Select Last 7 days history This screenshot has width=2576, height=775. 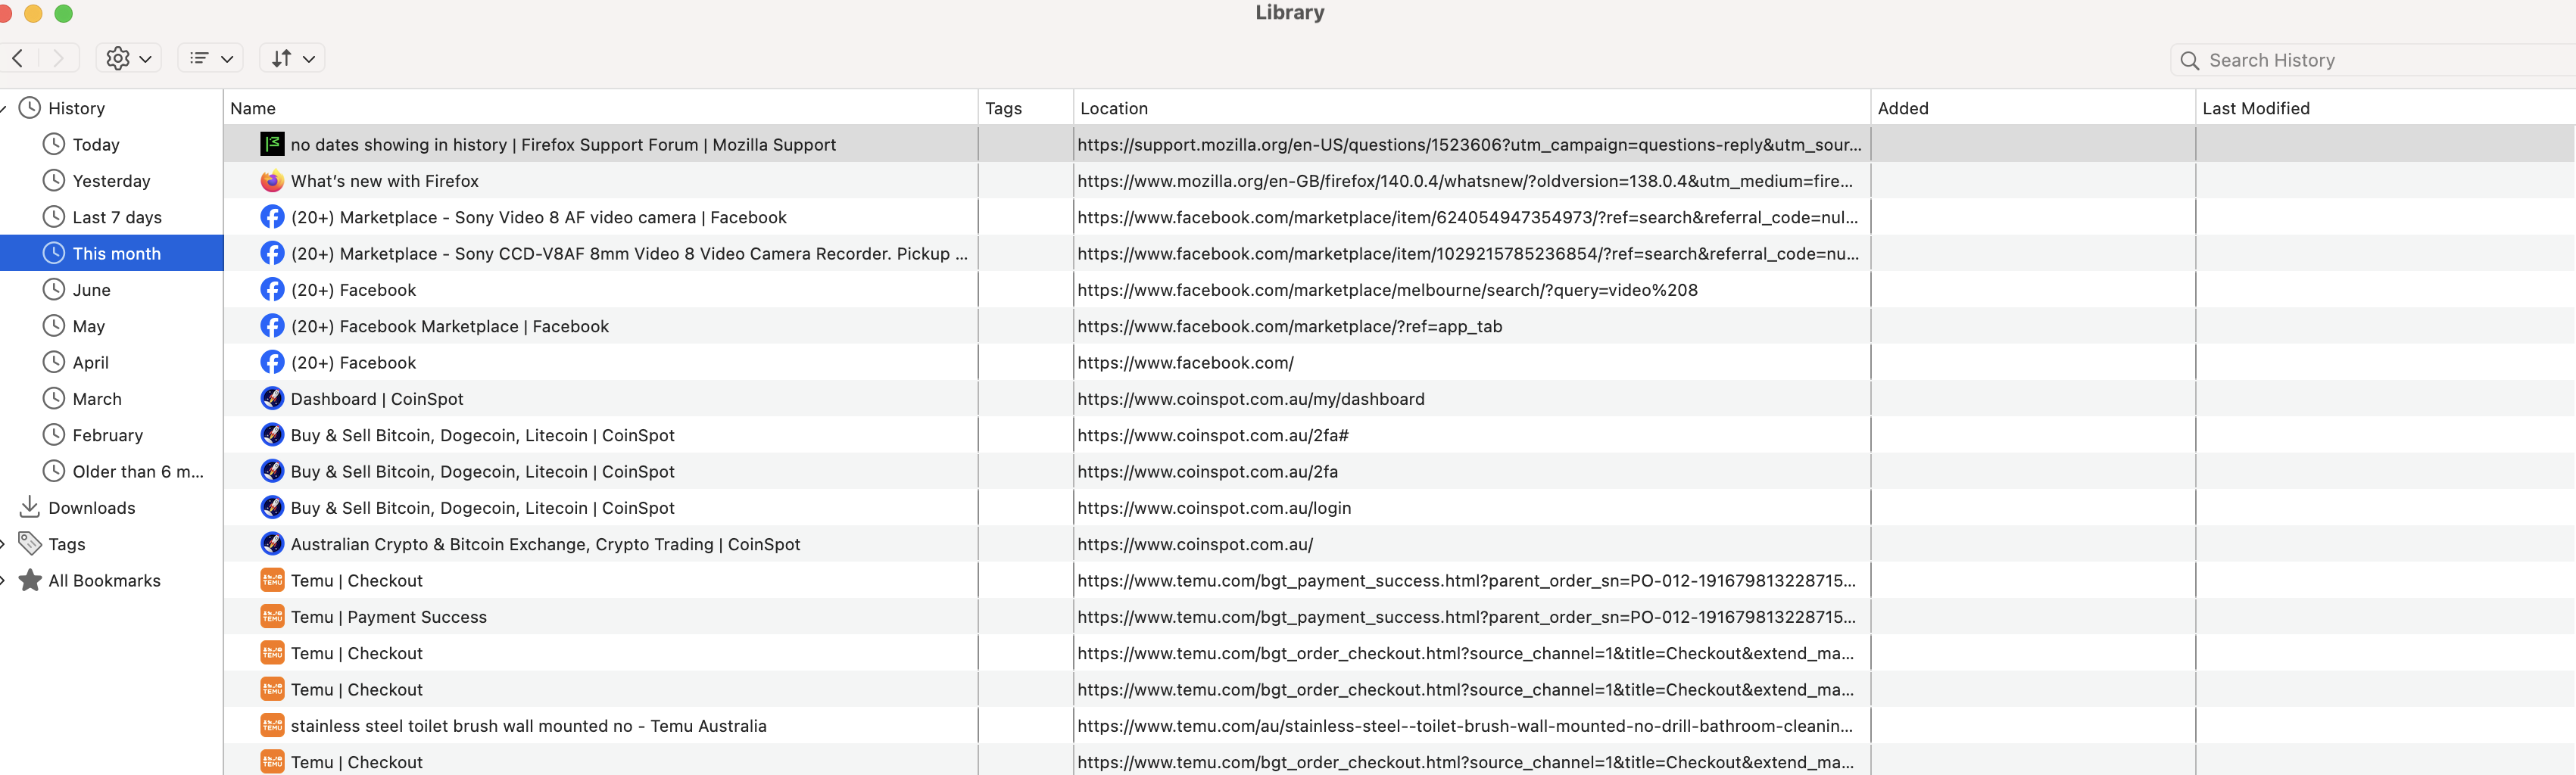click(x=117, y=217)
